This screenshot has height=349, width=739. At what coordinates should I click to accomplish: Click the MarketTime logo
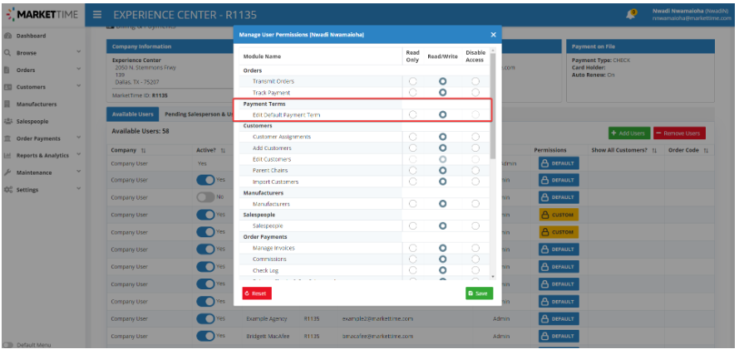coord(42,15)
